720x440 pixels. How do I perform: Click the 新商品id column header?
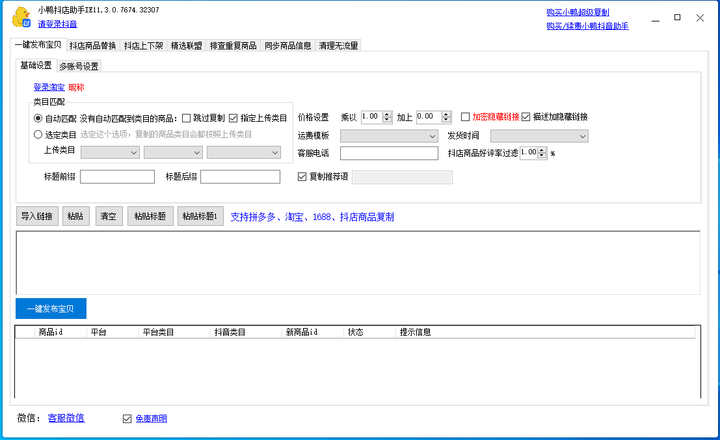pyautogui.click(x=313, y=332)
